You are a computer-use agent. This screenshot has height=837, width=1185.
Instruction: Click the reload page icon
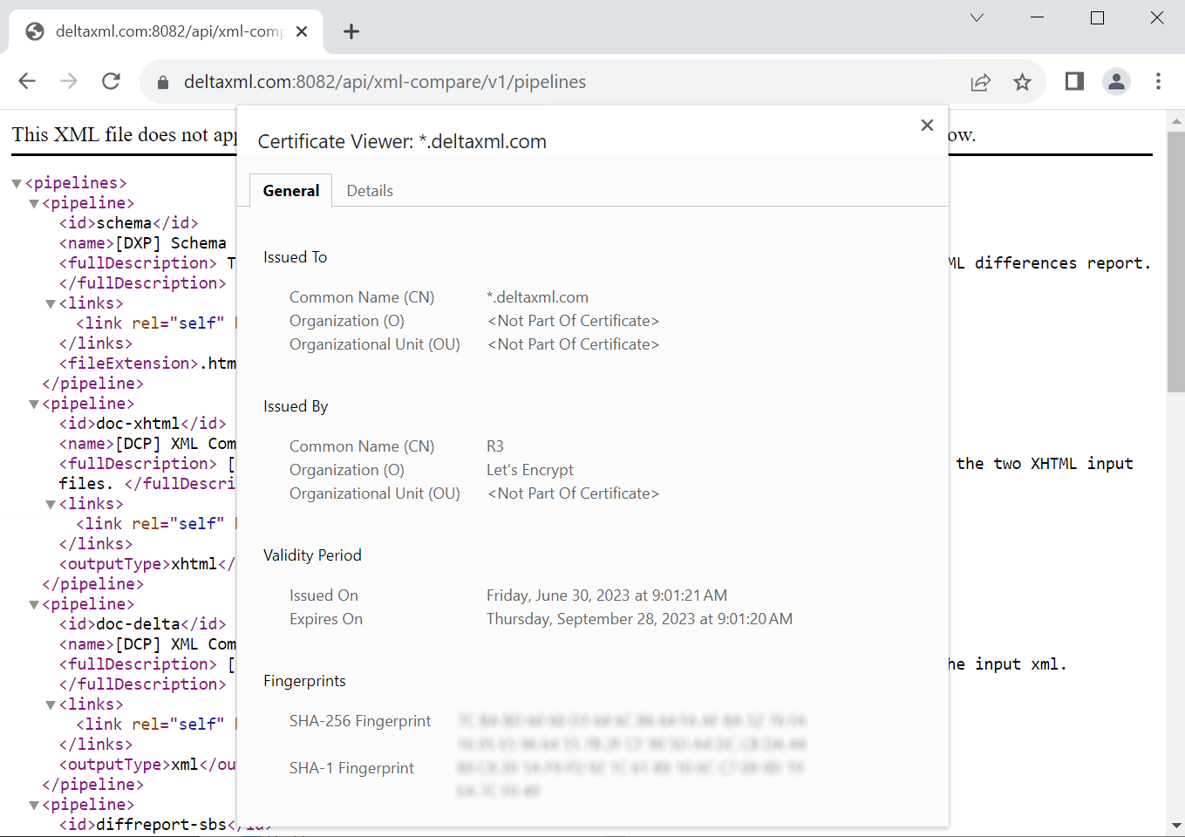(x=111, y=82)
